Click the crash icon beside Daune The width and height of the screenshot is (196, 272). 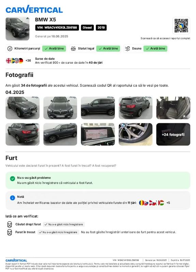pos(127,49)
